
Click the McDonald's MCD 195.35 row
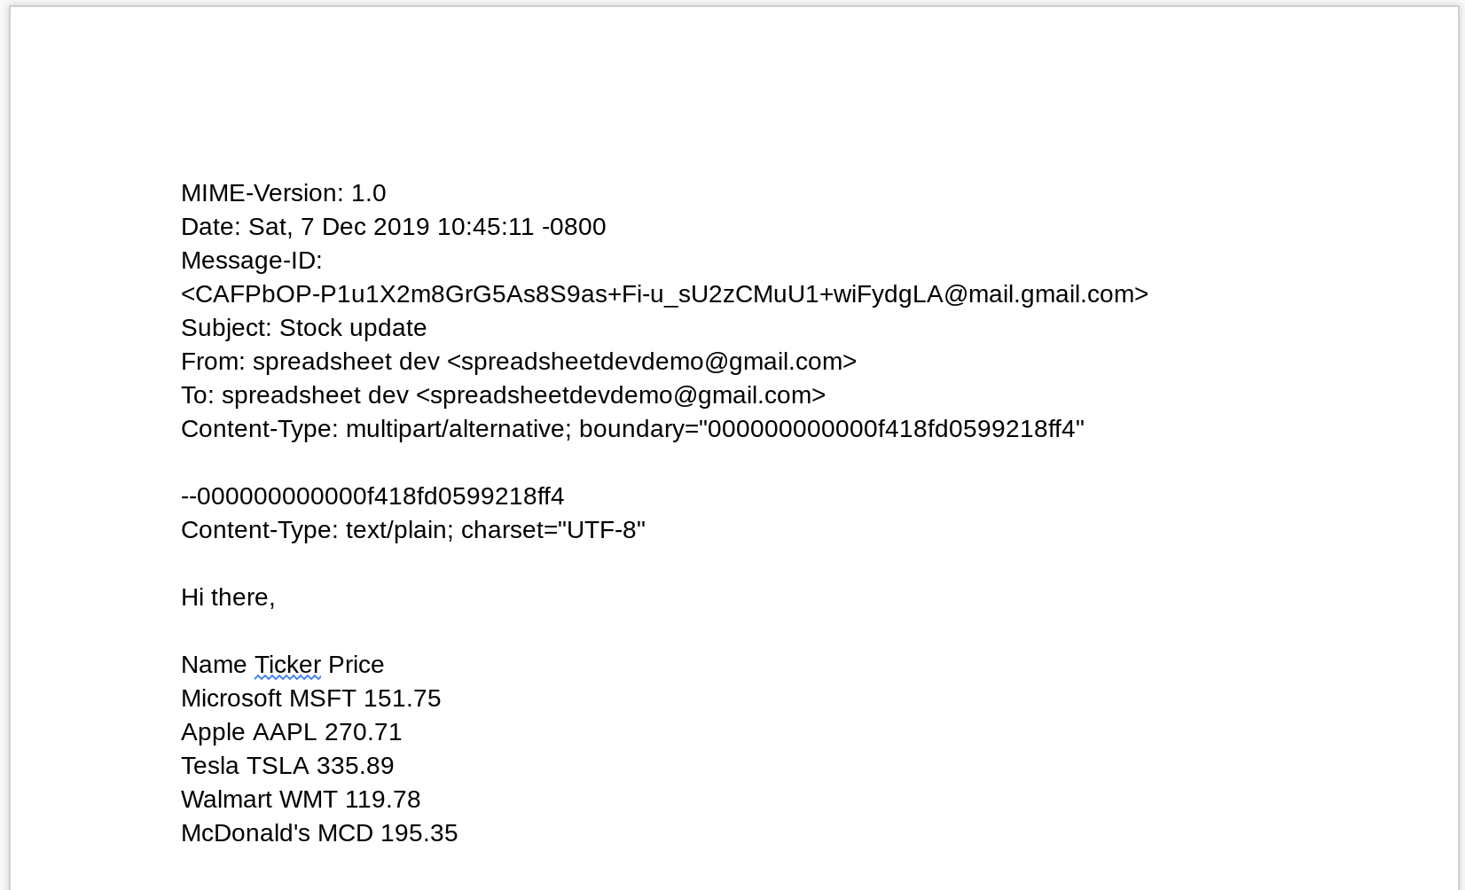[x=319, y=833]
